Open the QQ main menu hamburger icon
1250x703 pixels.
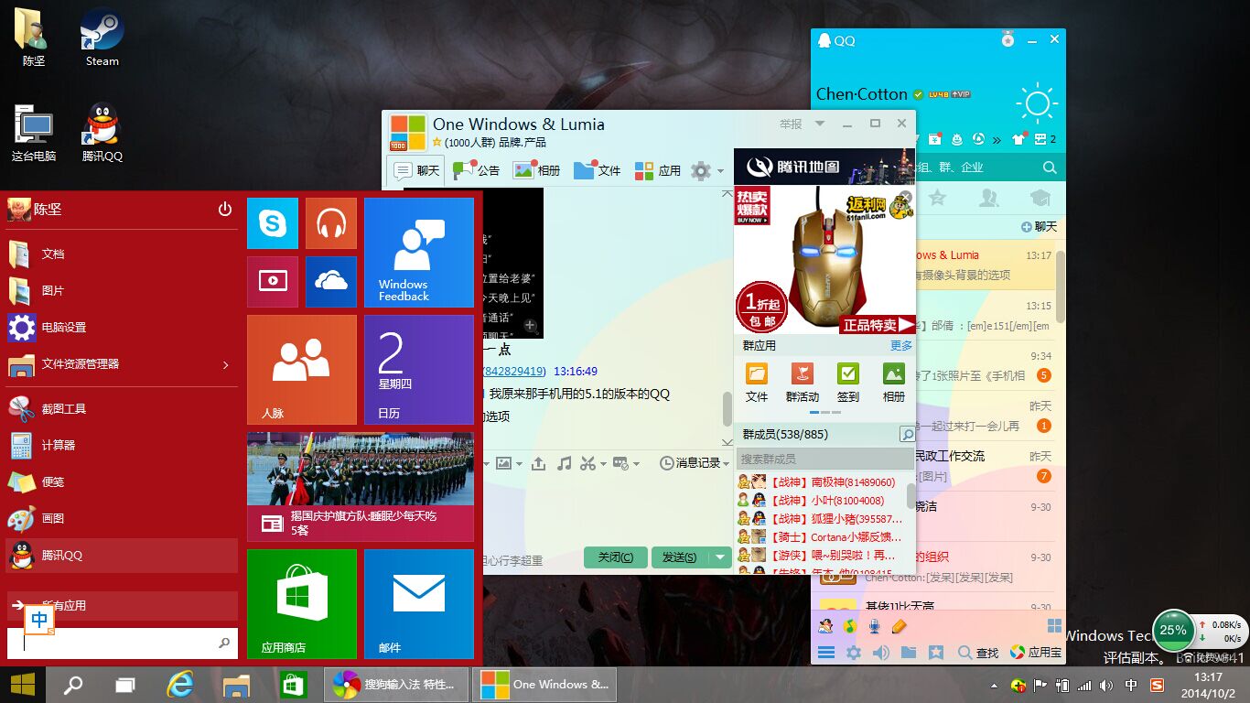point(826,653)
